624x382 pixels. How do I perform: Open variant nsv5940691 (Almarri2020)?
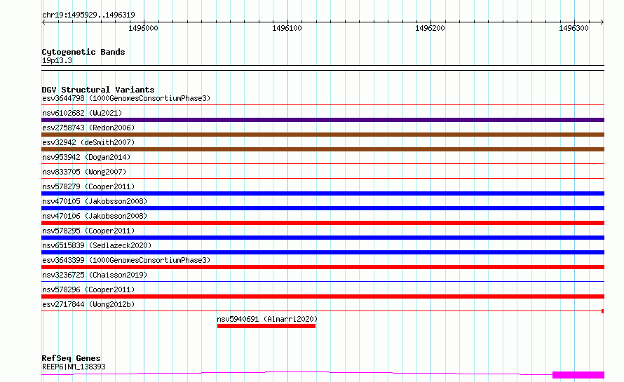(x=267, y=319)
